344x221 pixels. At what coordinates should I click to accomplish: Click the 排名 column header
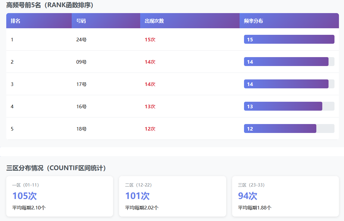[15, 21]
